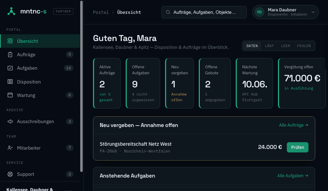The image size is (328, 191).
Task: Click the Ausschreibungen megaphone icon
Action: 10,121
